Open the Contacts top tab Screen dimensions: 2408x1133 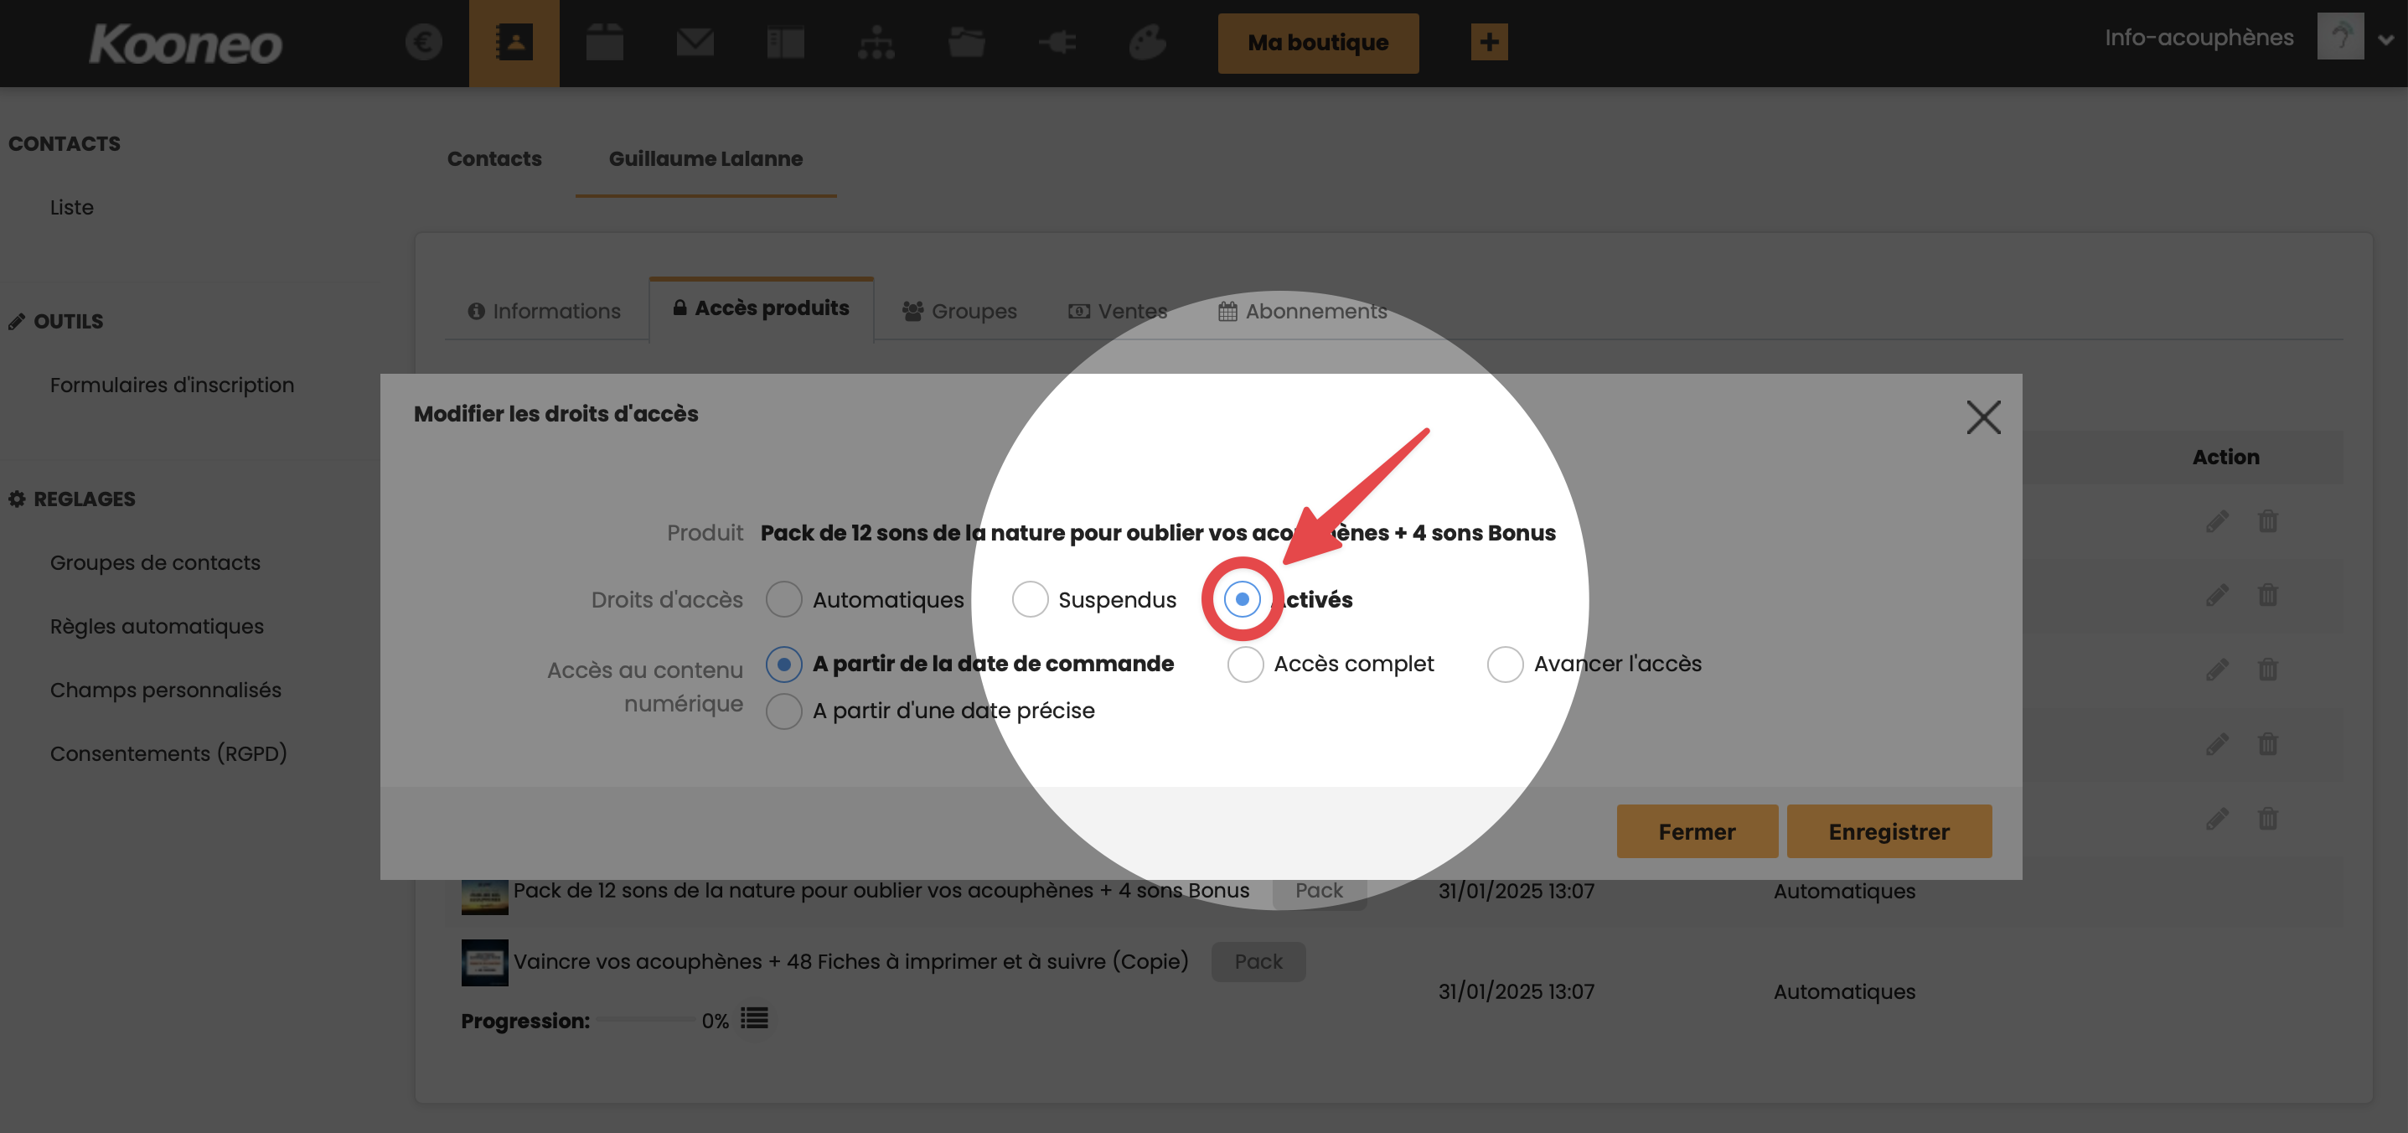click(494, 159)
